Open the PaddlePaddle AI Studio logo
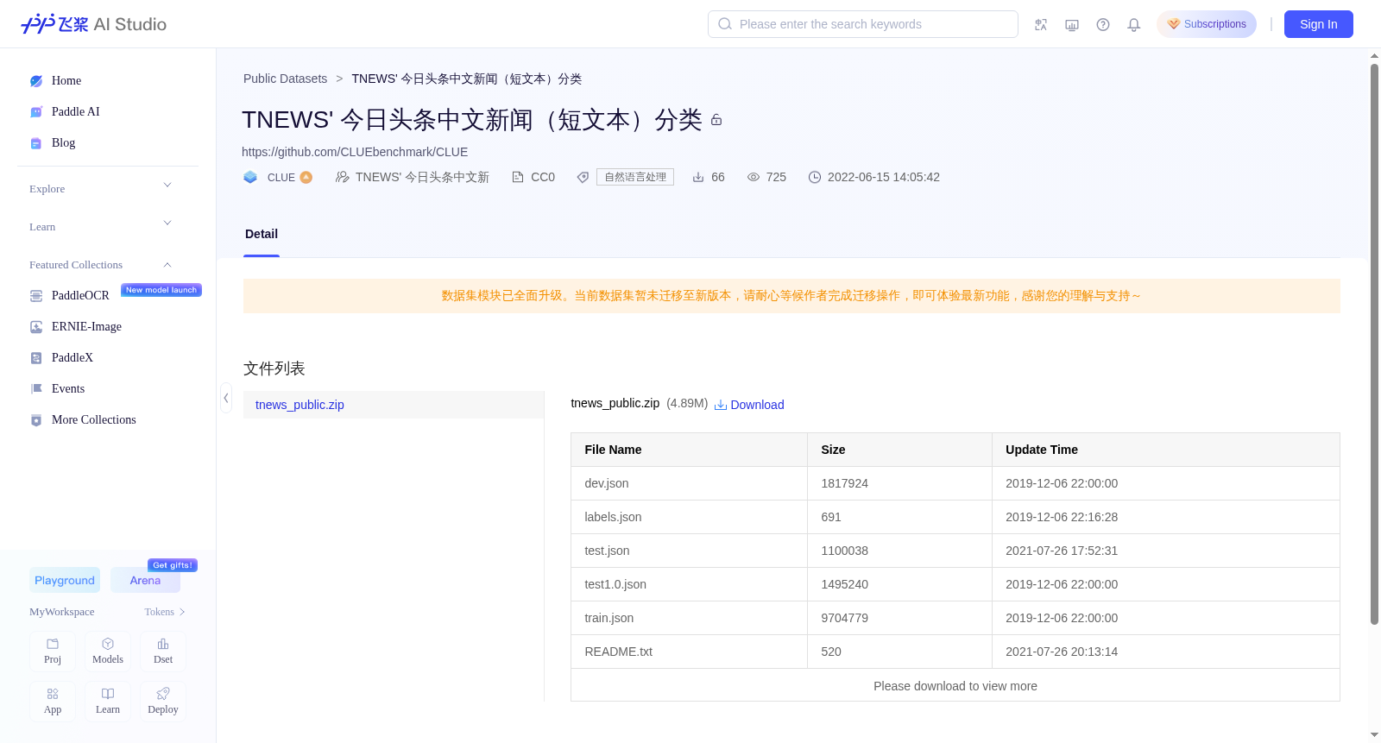 click(93, 24)
